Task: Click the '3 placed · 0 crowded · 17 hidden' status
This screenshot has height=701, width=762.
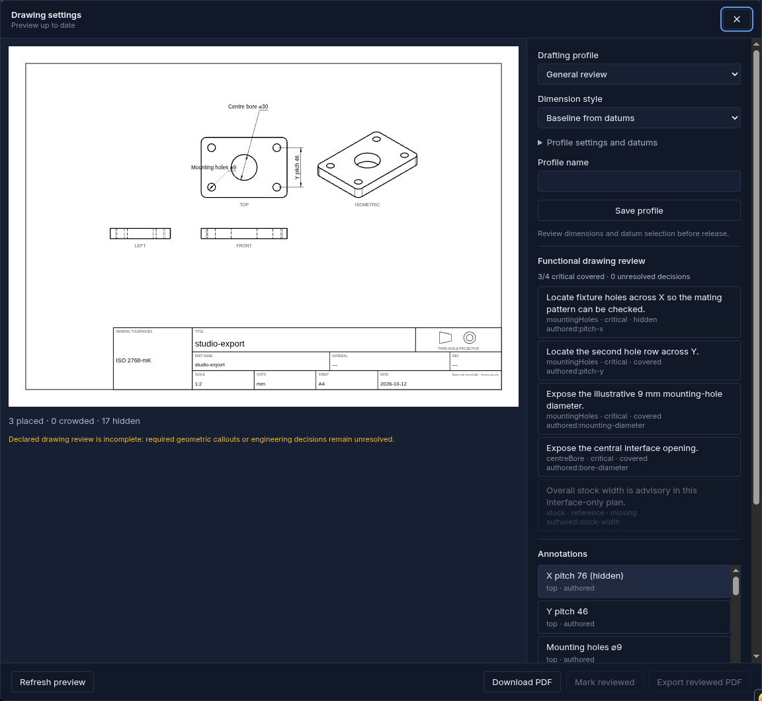Action: (74, 421)
